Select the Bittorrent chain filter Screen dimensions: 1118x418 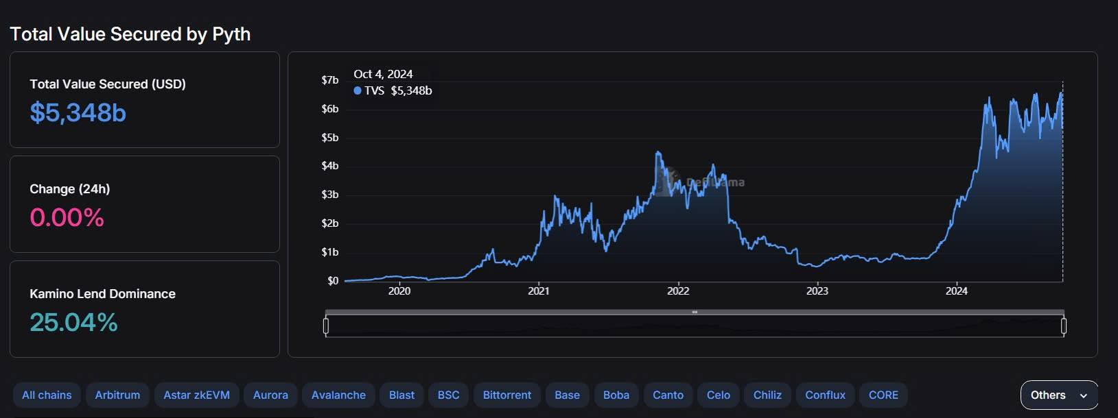(x=506, y=395)
